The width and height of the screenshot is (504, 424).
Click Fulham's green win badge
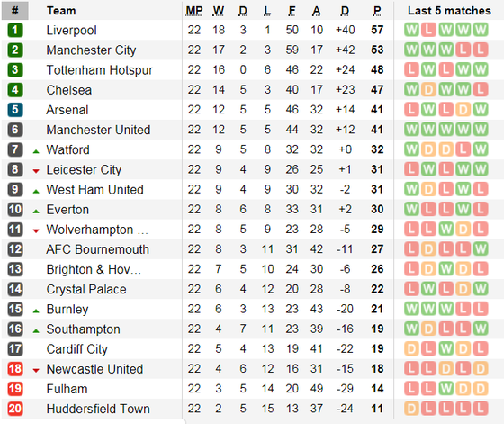tap(446, 389)
